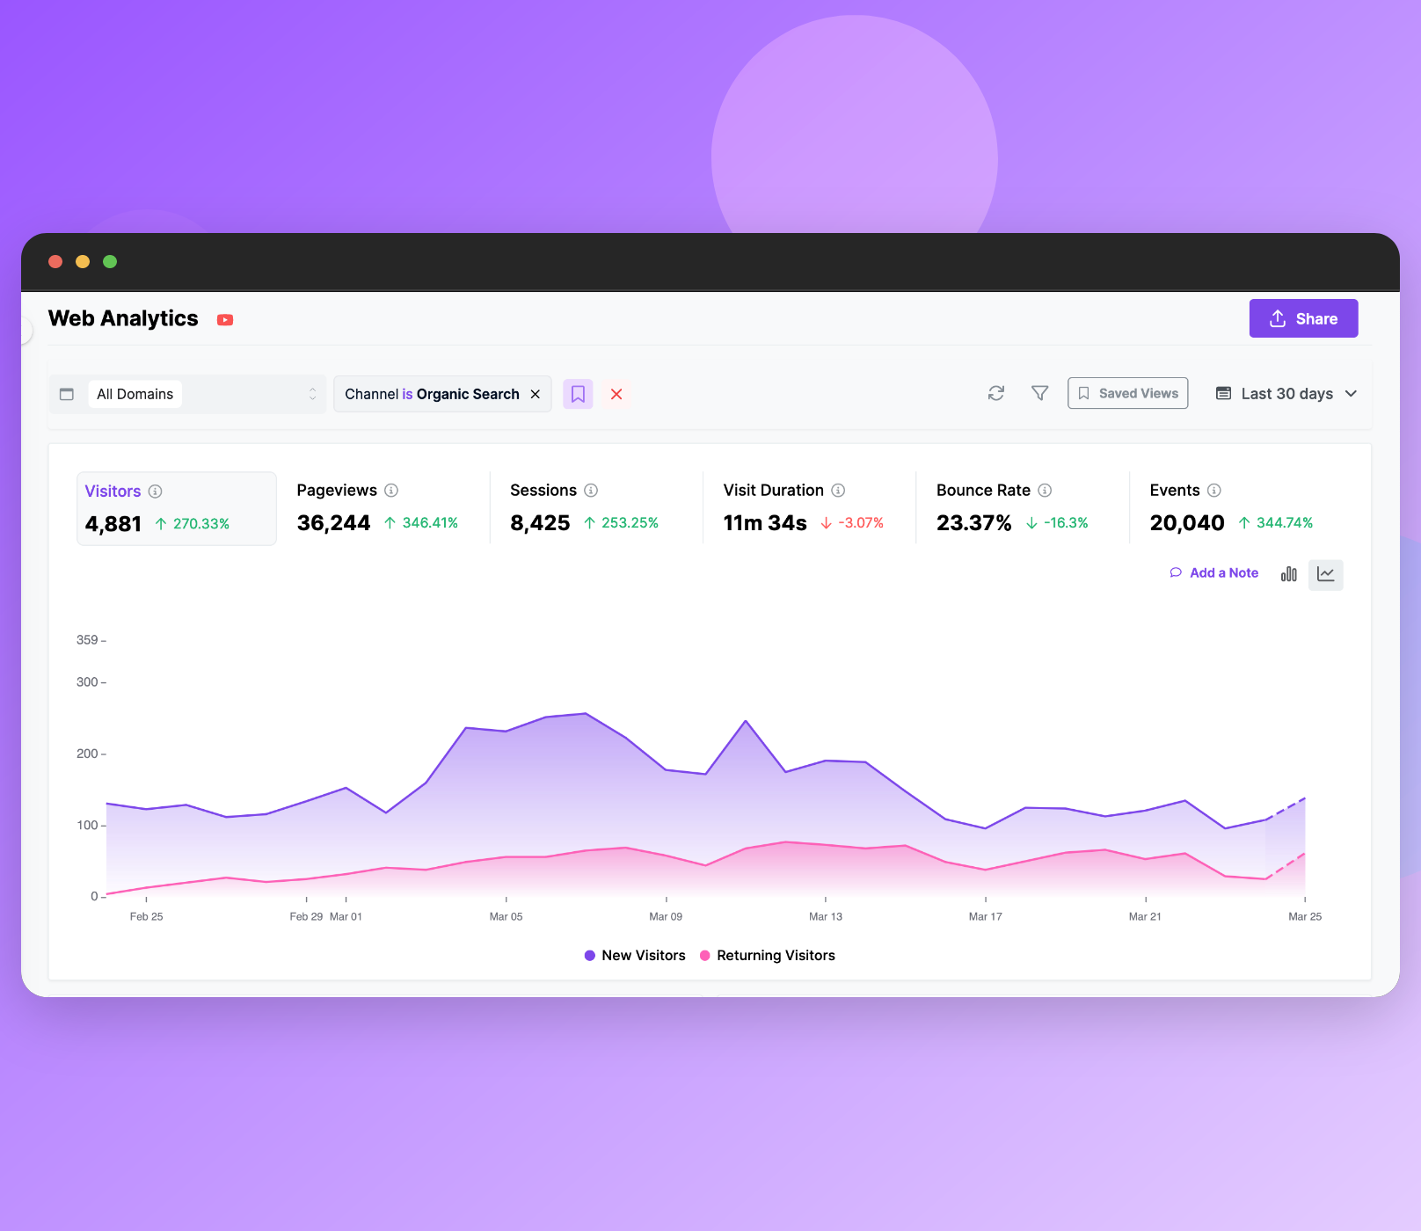Save current view with purple bookmark icon
The height and width of the screenshot is (1231, 1421).
(578, 394)
